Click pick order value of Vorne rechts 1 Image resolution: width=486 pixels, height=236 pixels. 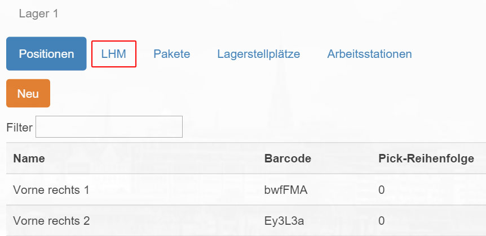point(382,190)
